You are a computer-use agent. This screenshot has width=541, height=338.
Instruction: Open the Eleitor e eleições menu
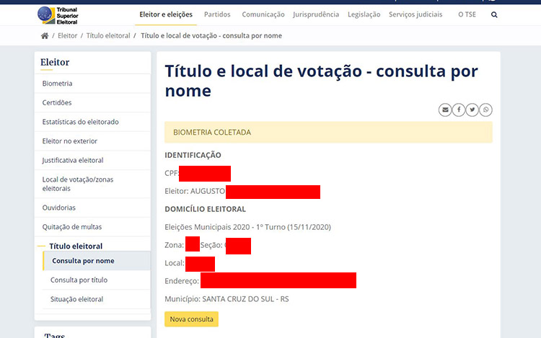point(166,14)
